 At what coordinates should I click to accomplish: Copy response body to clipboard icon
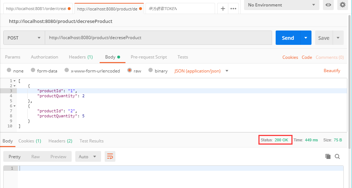click(328, 156)
